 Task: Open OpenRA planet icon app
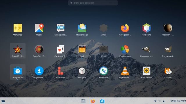[168, 28]
